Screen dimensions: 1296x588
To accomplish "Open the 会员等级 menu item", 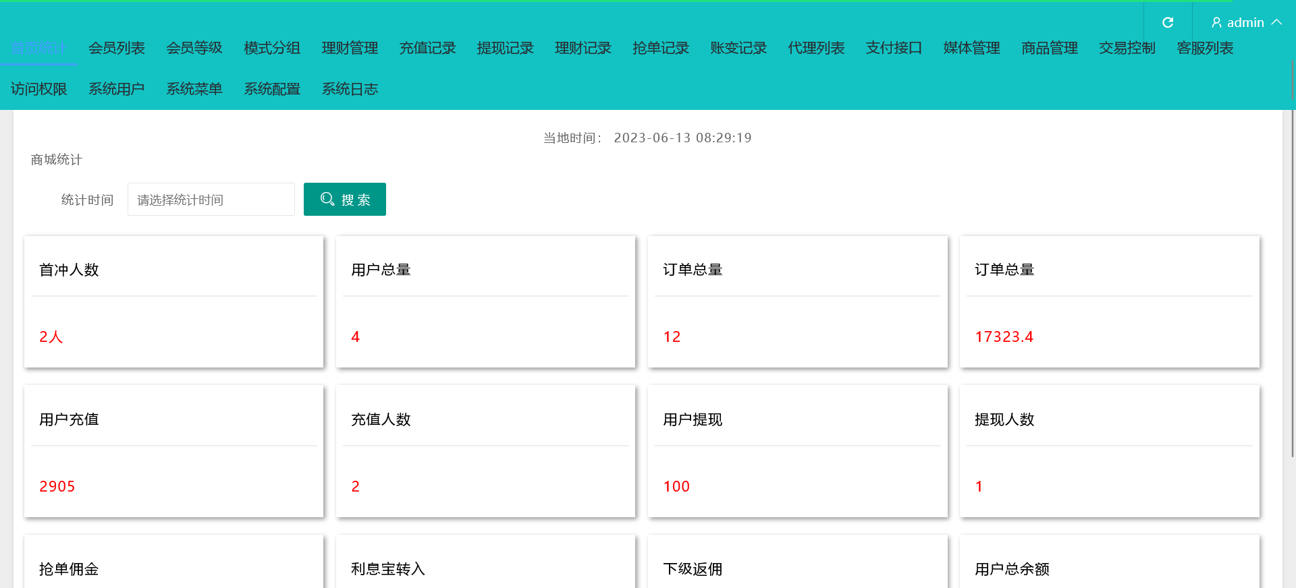I will click(194, 48).
